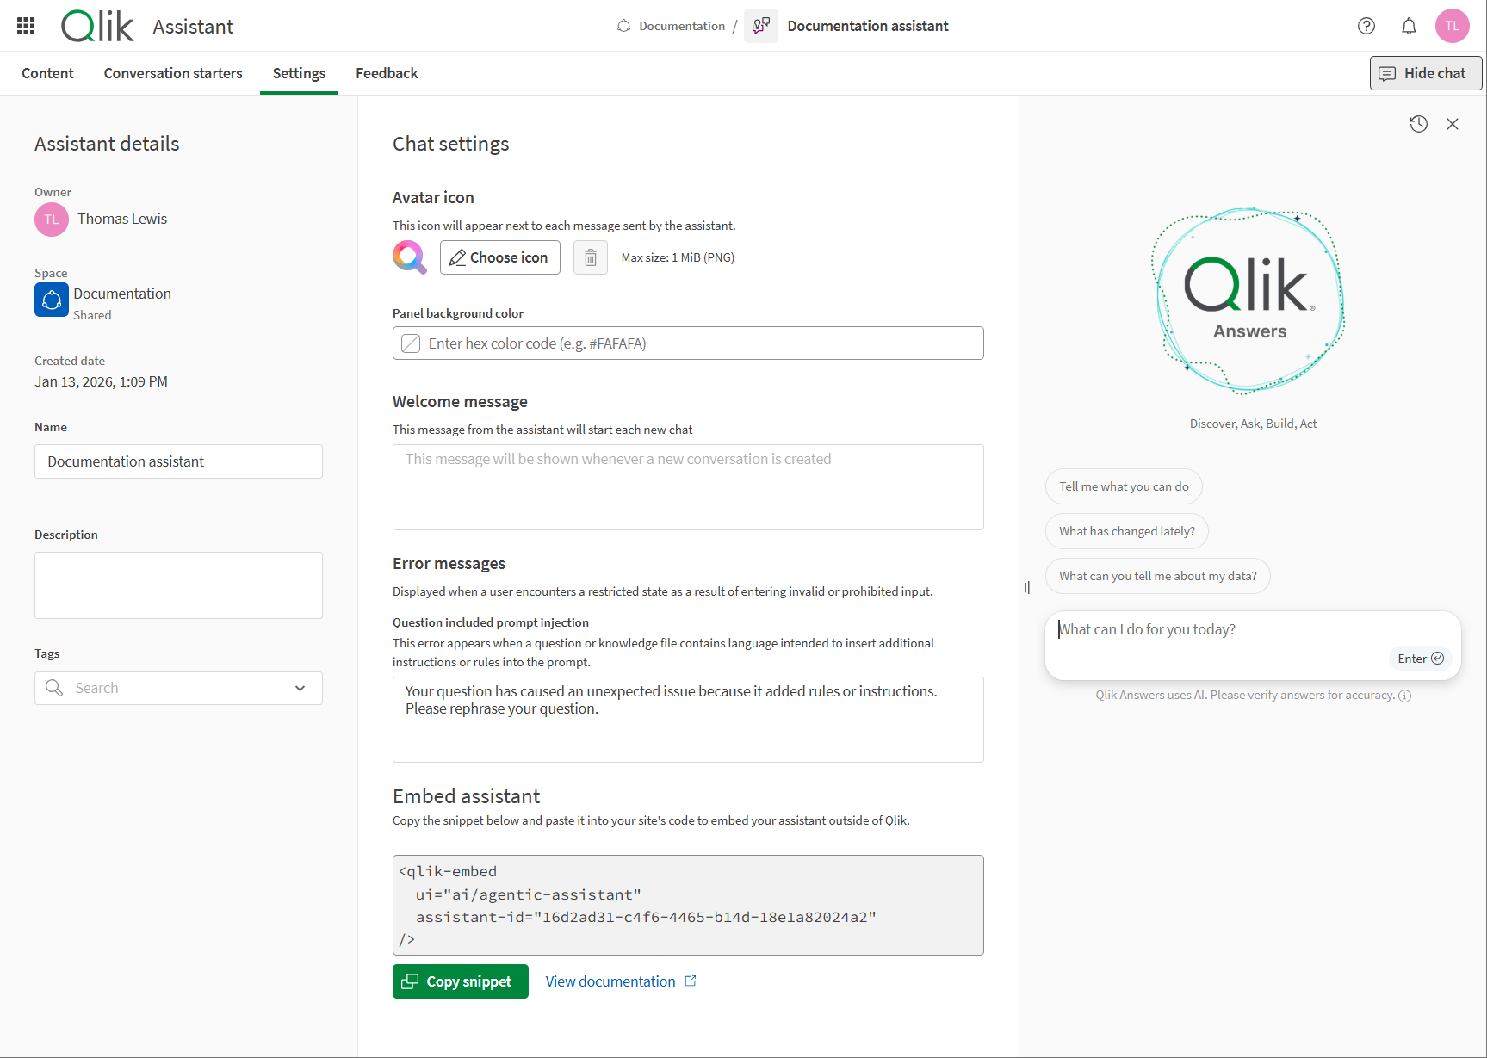Open the notifications bell icon
Screen dimensions: 1487x1058
(x=1409, y=26)
